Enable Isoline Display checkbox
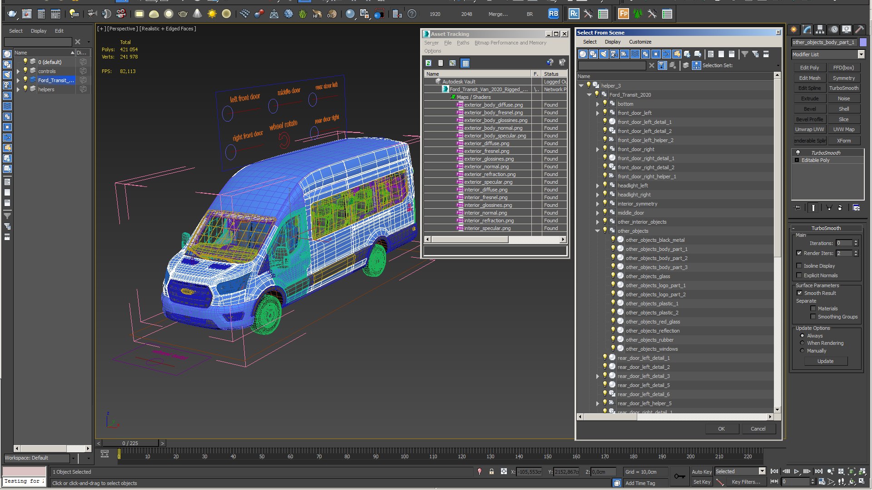This screenshot has height=490, width=872. tap(799, 266)
